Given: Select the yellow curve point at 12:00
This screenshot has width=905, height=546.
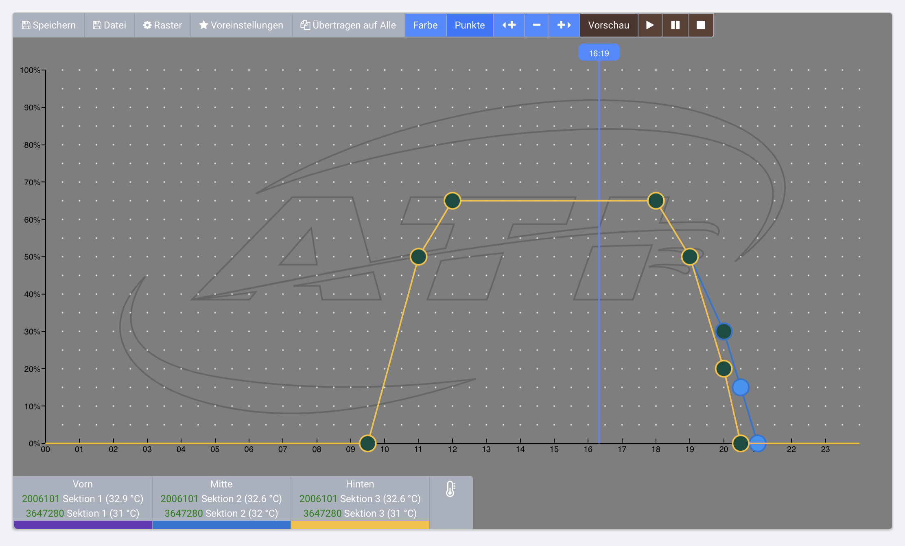Looking at the screenshot, I should point(452,201).
